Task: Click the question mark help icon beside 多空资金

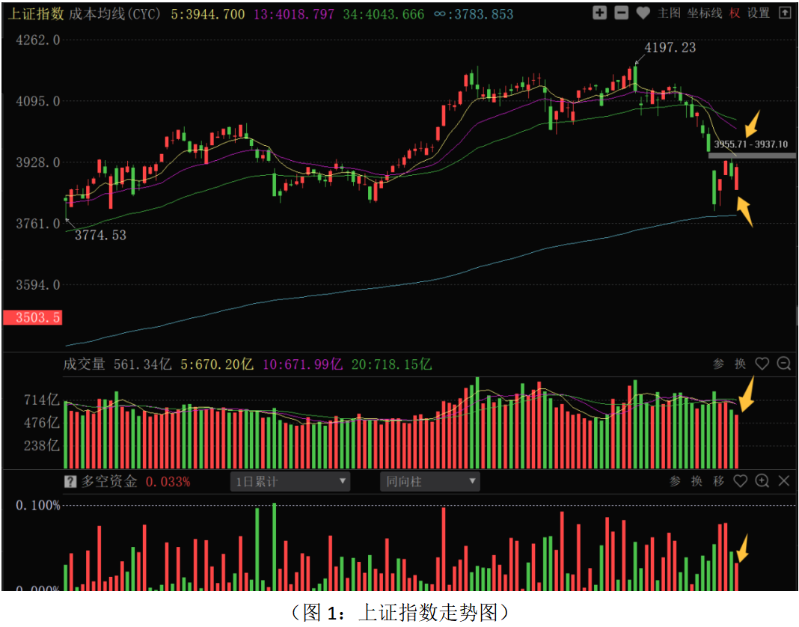Action: 70,482
